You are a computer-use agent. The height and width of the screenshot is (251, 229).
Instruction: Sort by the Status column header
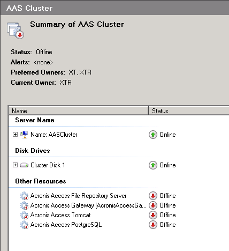pyautogui.click(x=189, y=111)
